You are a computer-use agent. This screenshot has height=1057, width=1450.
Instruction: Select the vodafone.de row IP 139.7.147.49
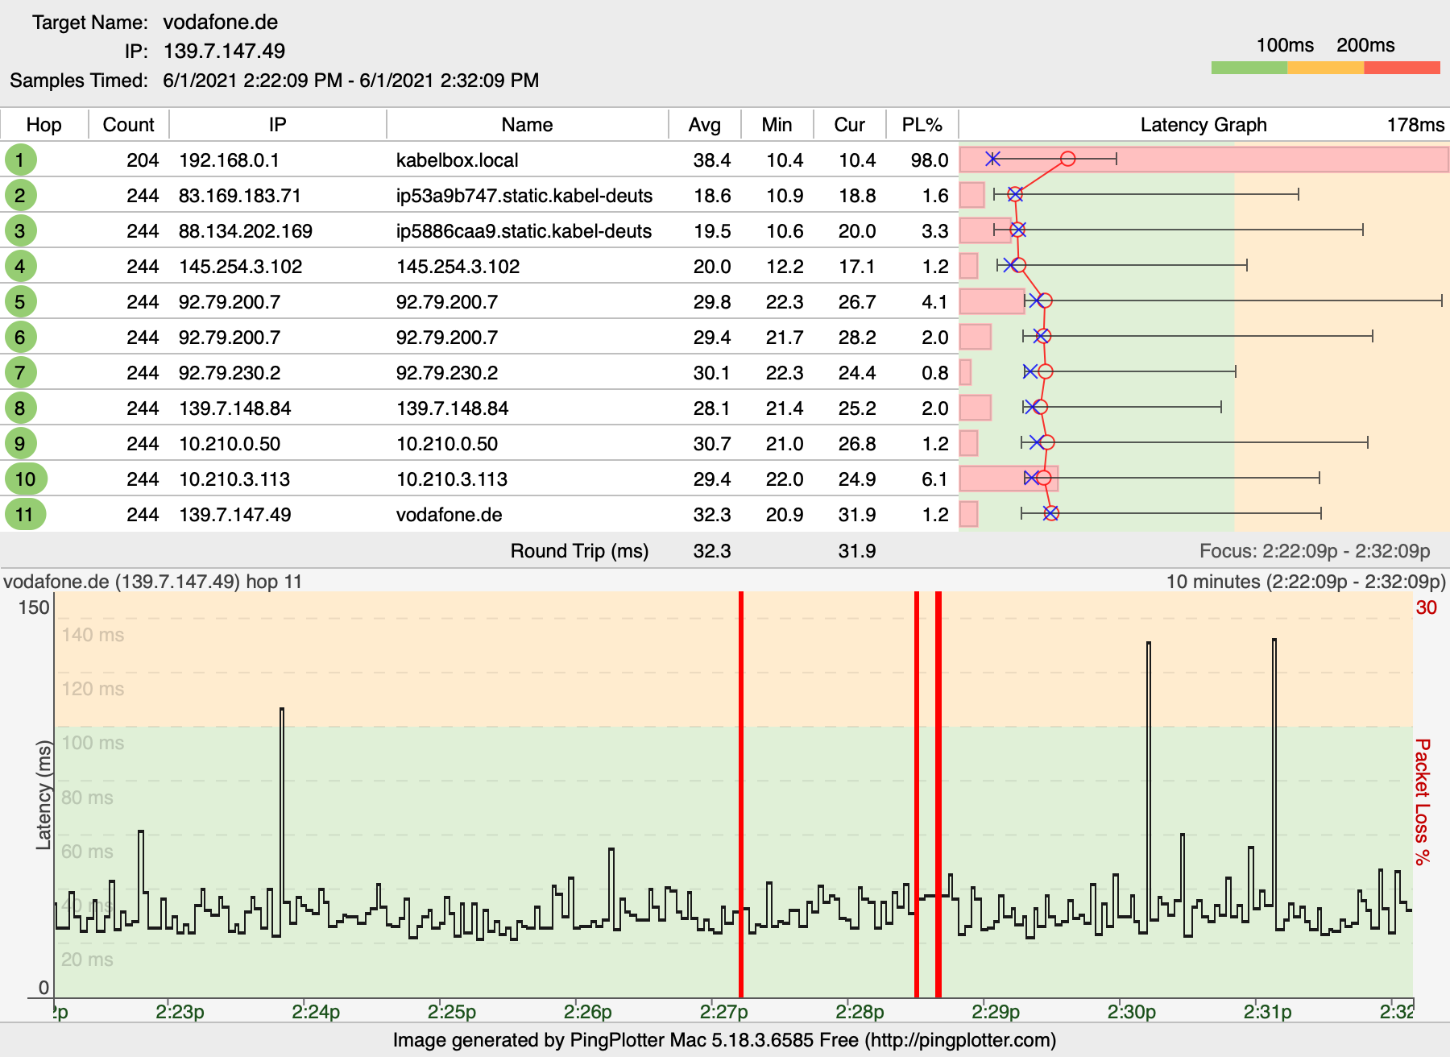click(x=234, y=515)
